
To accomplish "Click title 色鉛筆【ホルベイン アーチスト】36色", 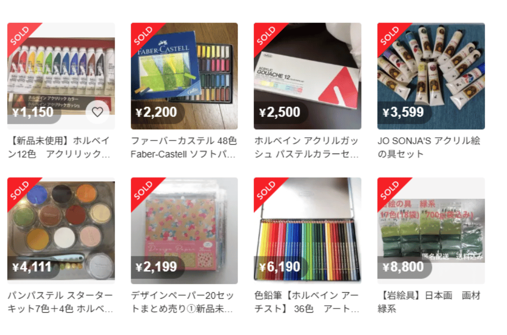I will (307, 302).
